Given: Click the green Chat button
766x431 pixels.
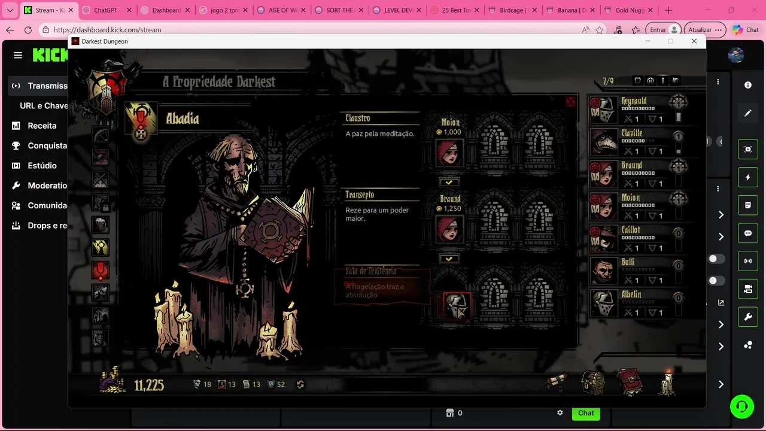Looking at the screenshot, I should [x=586, y=413].
